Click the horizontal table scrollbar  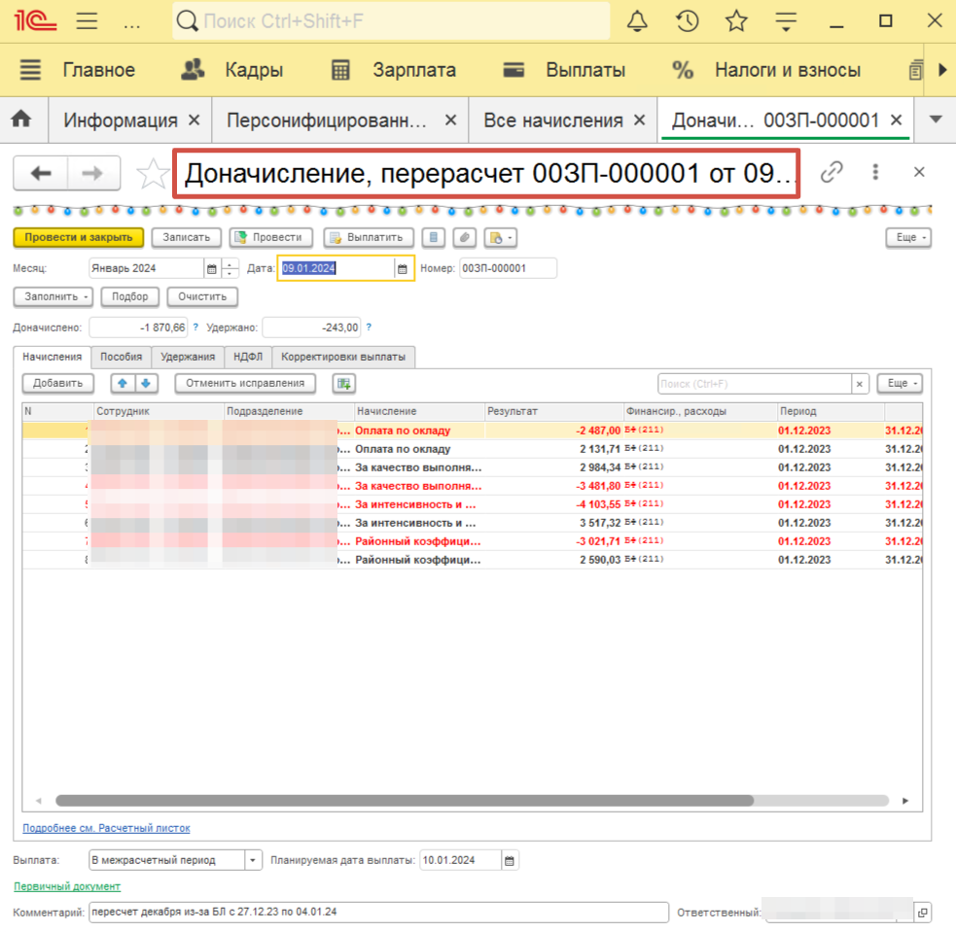[x=405, y=801]
